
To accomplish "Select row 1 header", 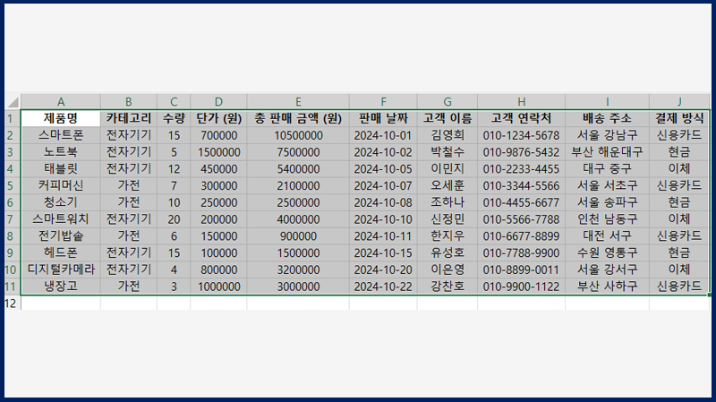I will click(x=10, y=119).
